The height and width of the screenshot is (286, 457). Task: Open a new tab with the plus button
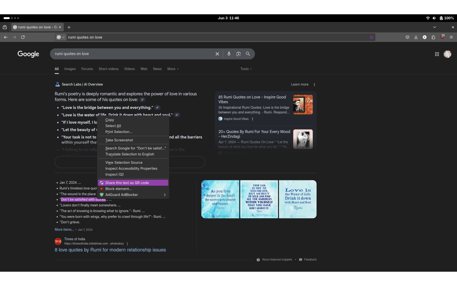69,27
